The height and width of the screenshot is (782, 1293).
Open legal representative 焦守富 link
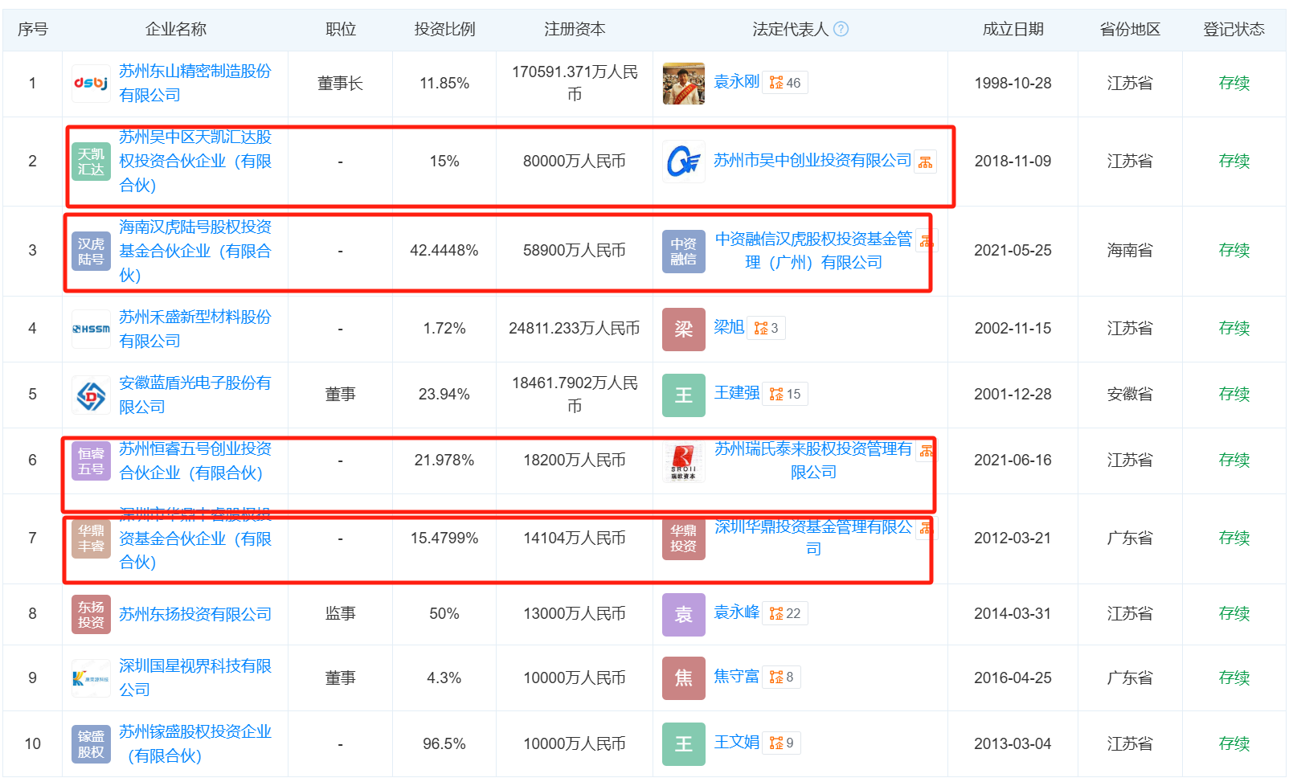pos(736,677)
